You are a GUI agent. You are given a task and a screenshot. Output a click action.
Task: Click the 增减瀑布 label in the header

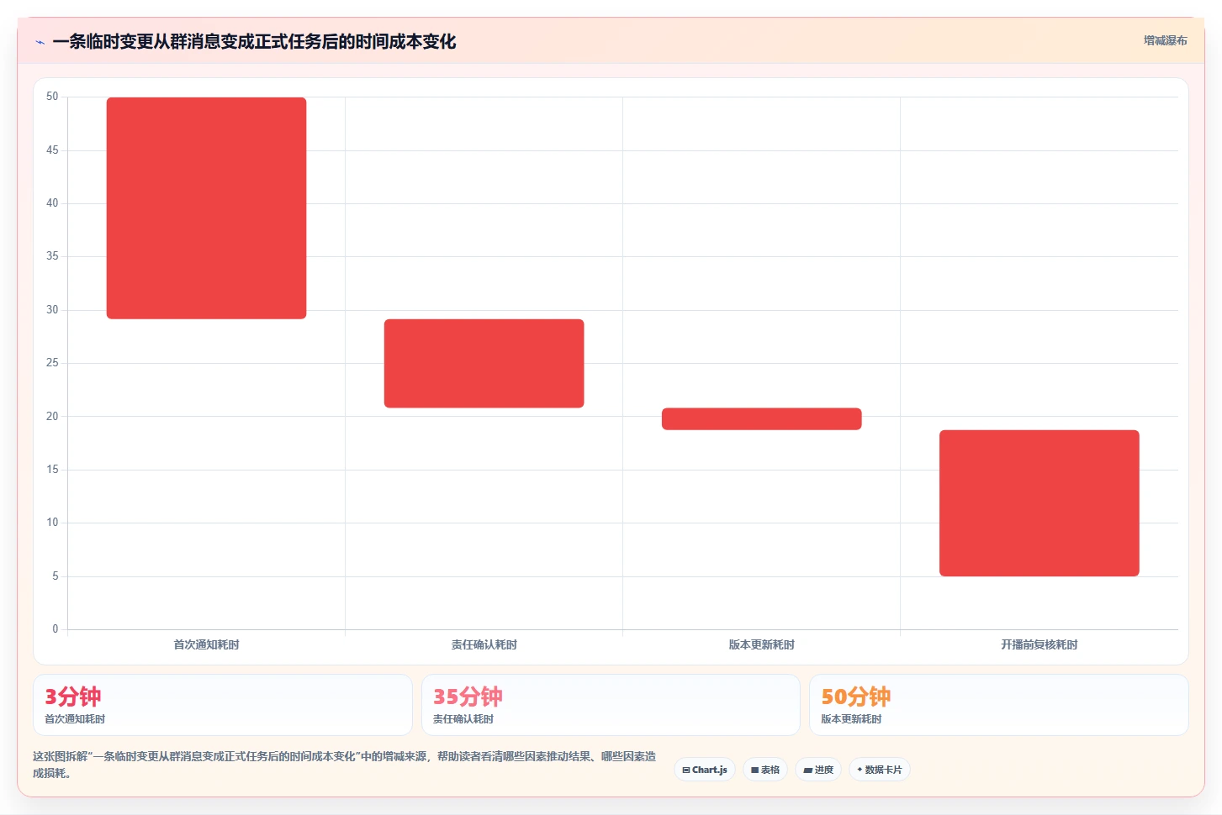(1165, 40)
